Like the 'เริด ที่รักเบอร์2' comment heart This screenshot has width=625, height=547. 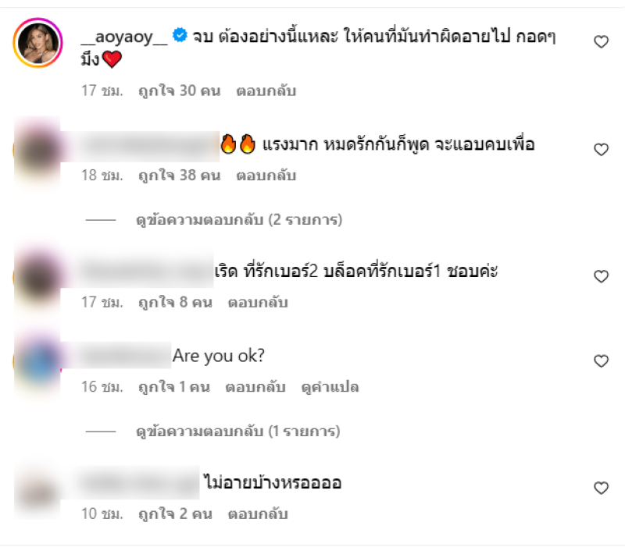[x=601, y=276]
